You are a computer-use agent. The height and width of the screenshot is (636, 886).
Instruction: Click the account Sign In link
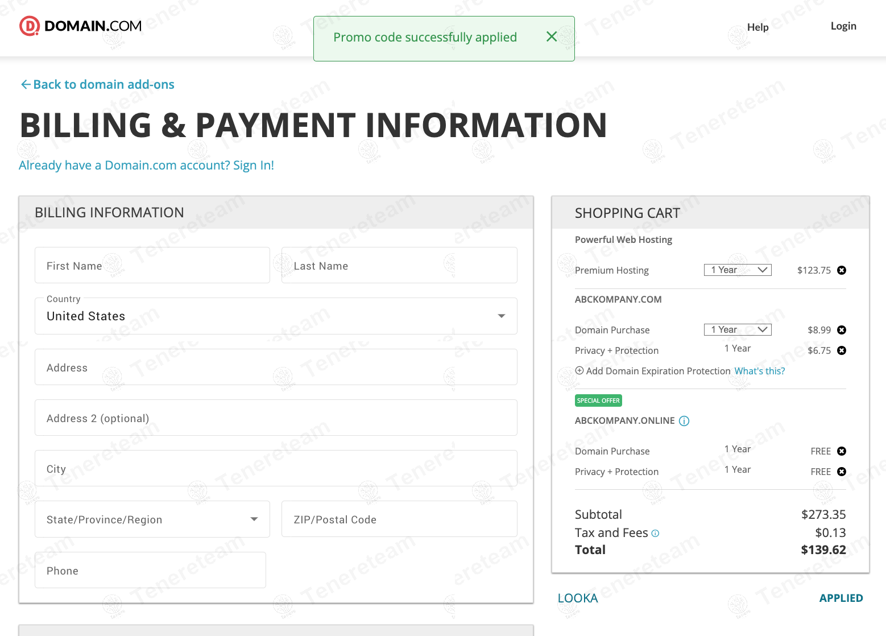pos(146,166)
